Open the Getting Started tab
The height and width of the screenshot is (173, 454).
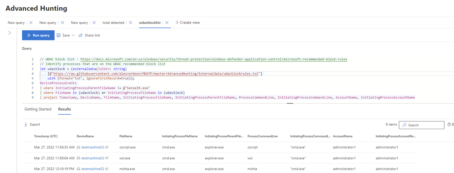coord(38,109)
